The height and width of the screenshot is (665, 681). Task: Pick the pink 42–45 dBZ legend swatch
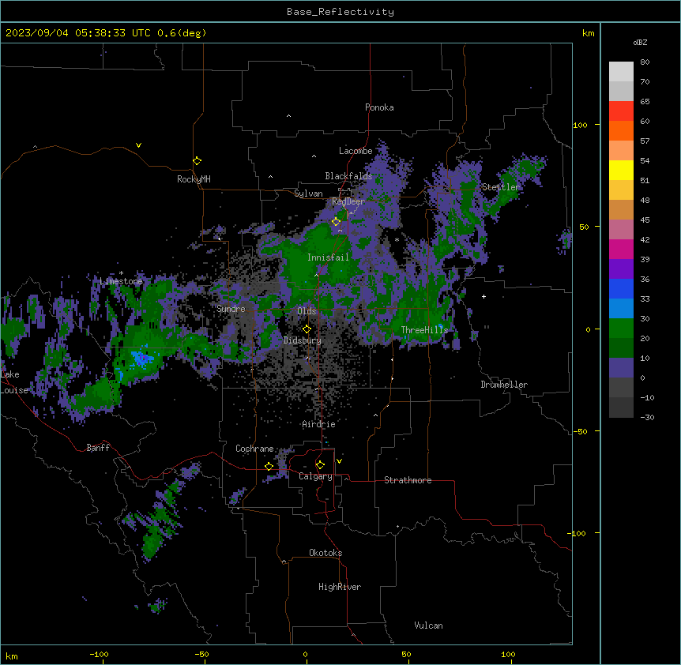click(621, 230)
